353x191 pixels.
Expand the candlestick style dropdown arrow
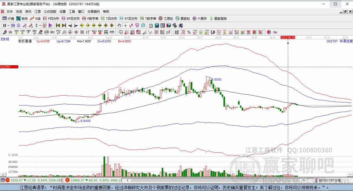40,26
